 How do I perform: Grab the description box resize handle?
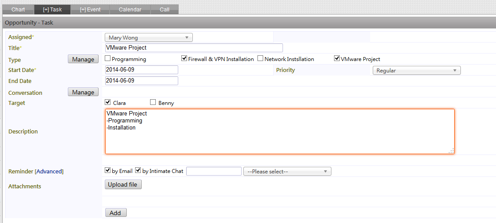(452, 151)
